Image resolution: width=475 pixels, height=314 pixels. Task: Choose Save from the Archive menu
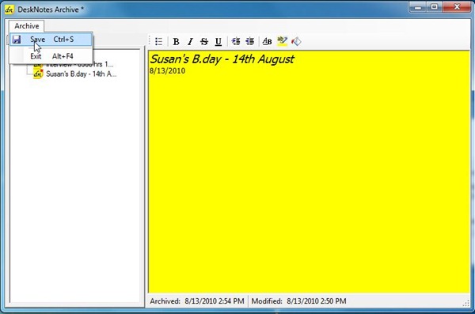click(x=51, y=40)
